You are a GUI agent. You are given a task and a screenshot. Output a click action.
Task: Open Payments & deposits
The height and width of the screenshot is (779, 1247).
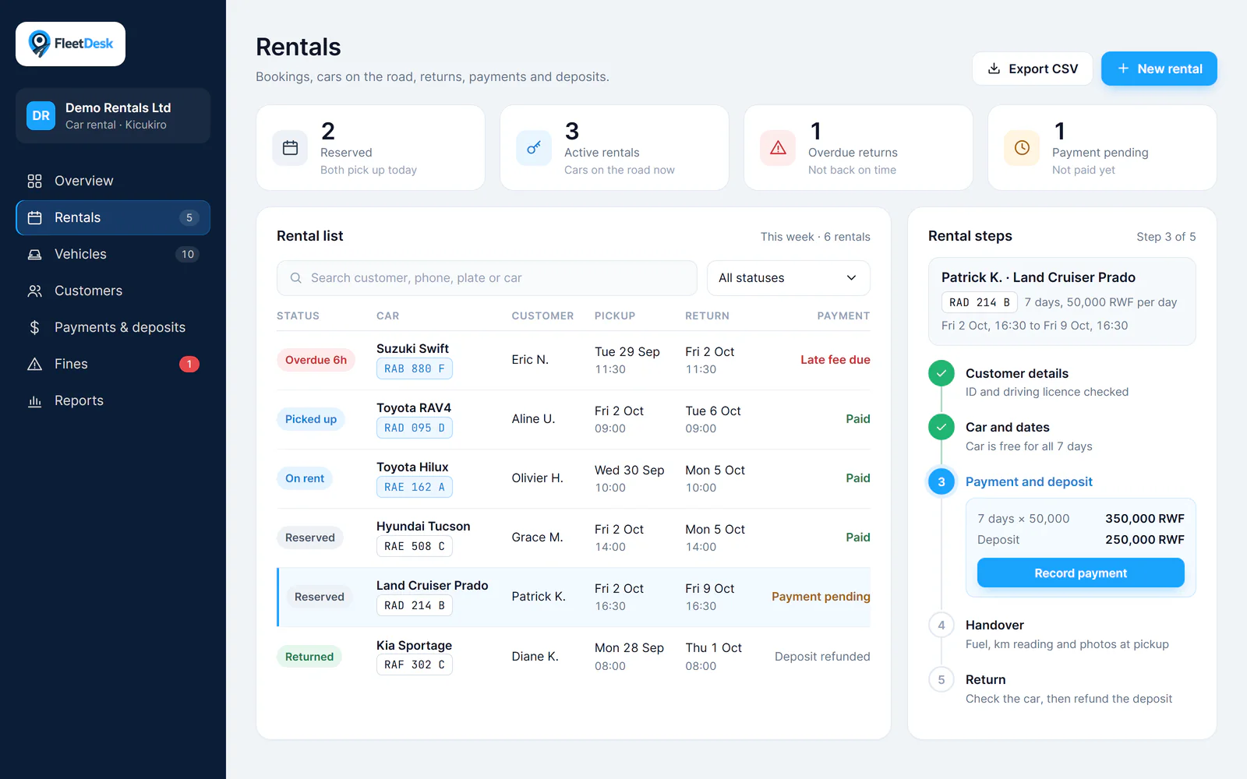click(x=113, y=327)
